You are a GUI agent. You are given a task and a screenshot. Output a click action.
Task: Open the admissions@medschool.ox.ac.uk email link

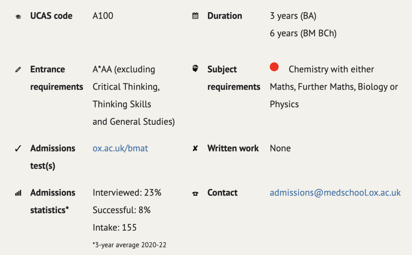click(x=335, y=193)
